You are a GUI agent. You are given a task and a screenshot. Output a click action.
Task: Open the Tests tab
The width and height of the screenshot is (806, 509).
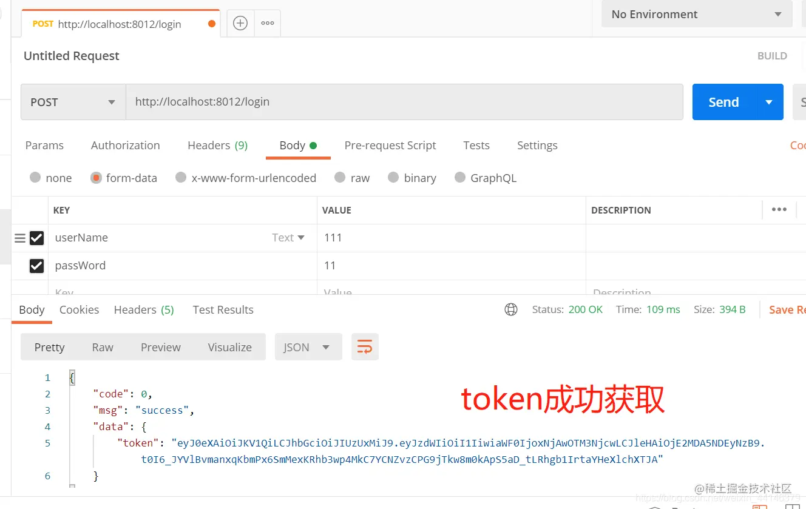pyautogui.click(x=476, y=146)
